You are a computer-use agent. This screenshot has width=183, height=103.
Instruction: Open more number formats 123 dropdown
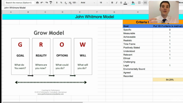click(x=75, y=3)
